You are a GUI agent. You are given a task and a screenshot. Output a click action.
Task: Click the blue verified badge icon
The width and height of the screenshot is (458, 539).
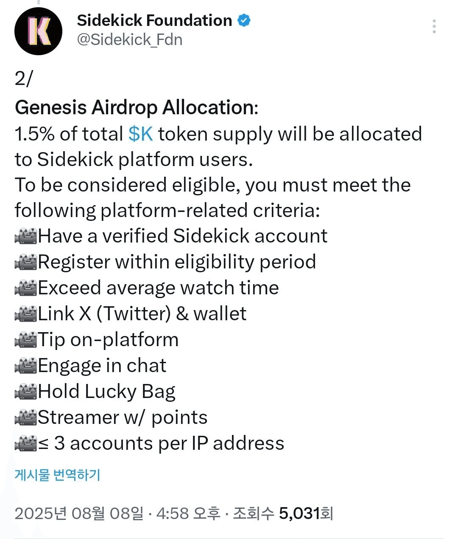tap(244, 20)
